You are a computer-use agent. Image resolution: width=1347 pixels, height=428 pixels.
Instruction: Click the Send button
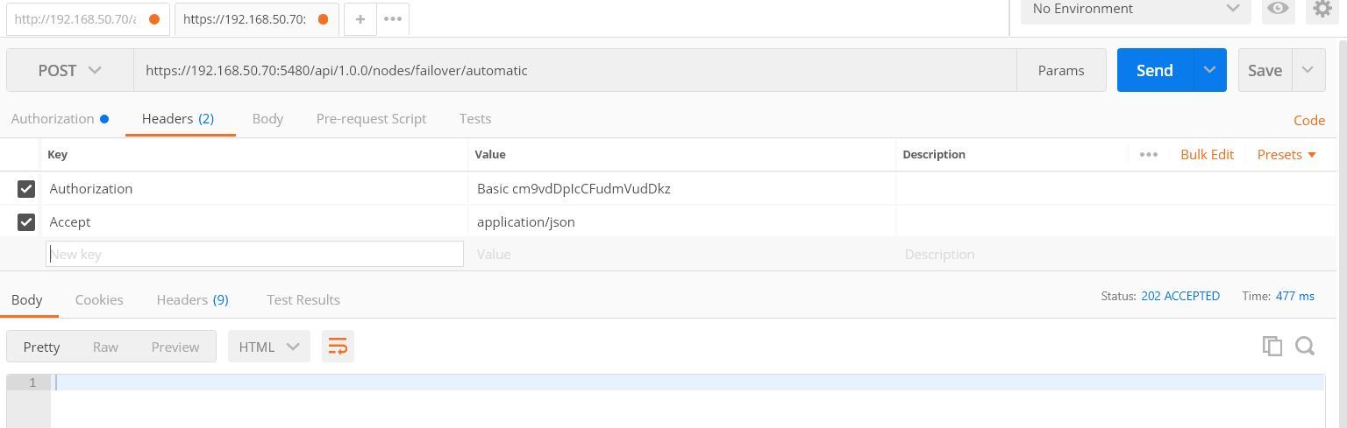point(1155,70)
